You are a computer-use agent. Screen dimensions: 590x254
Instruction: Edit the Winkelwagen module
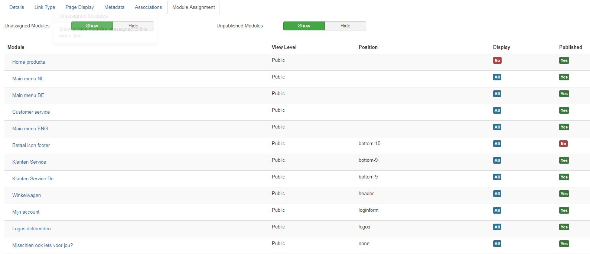click(26, 195)
